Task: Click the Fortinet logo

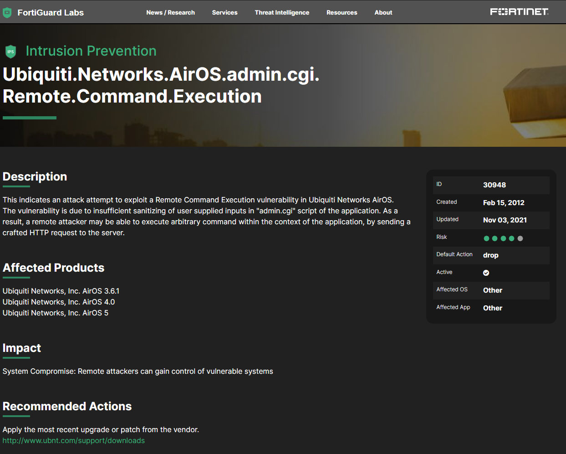Action: click(519, 11)
